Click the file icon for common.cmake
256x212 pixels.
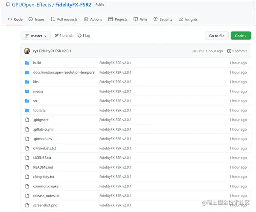[x=27, y=186]
